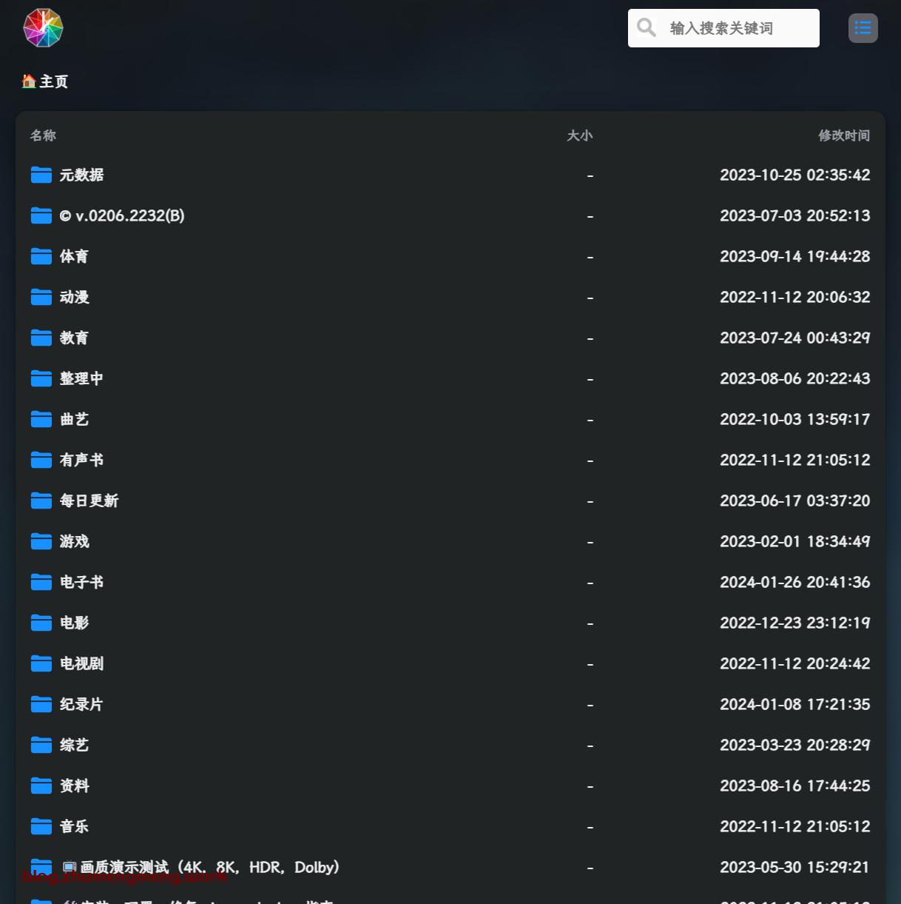The image size is (901, 904).
Task: Toggle sorting by 名称 column header
Action: coord(42,135)
